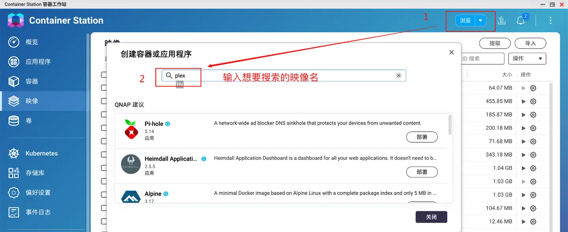
Task: Clear the plex search text
Action: 399,75
